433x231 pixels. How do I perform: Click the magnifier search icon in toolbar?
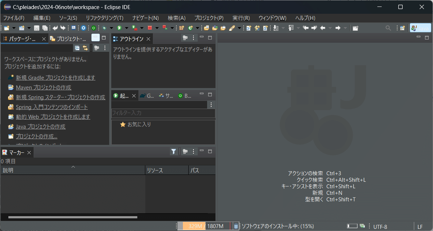coord(388,28)
